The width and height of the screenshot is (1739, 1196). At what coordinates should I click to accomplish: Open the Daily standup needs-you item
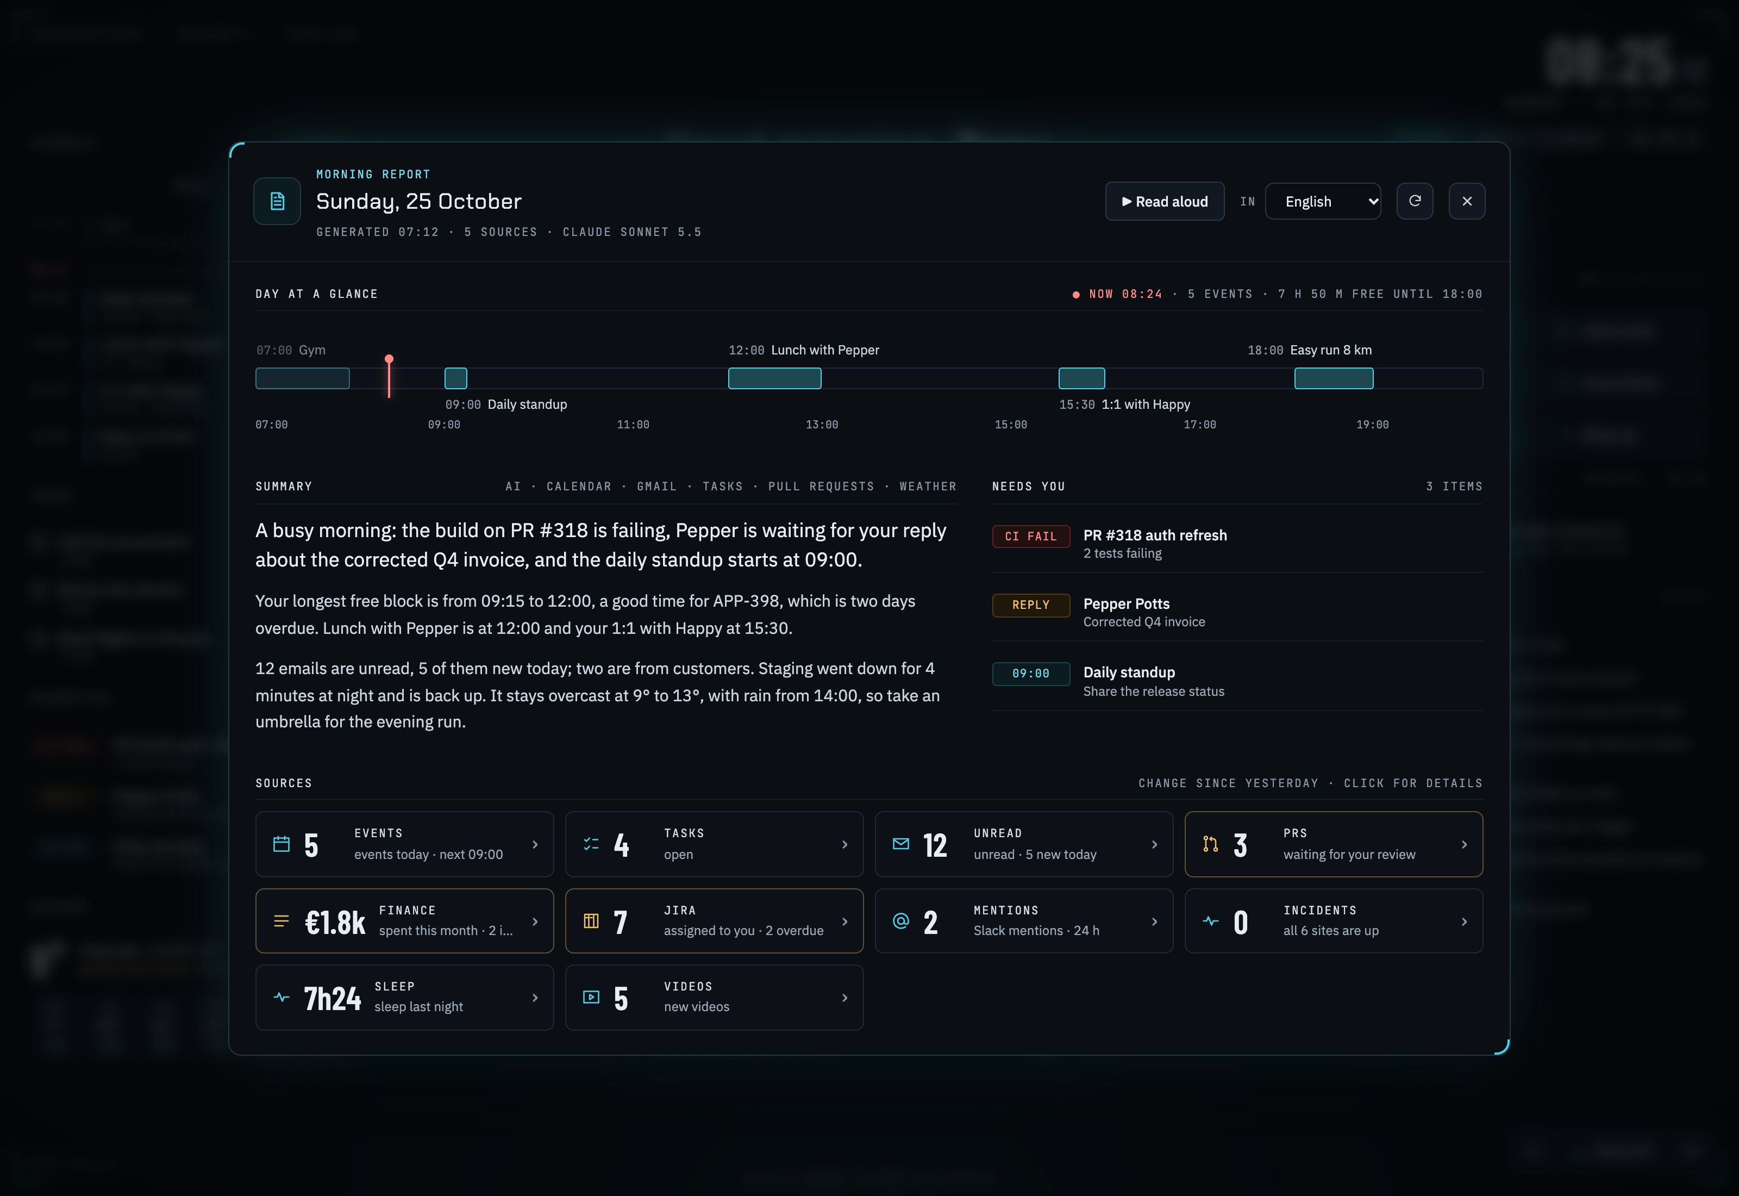point(1237,681)
